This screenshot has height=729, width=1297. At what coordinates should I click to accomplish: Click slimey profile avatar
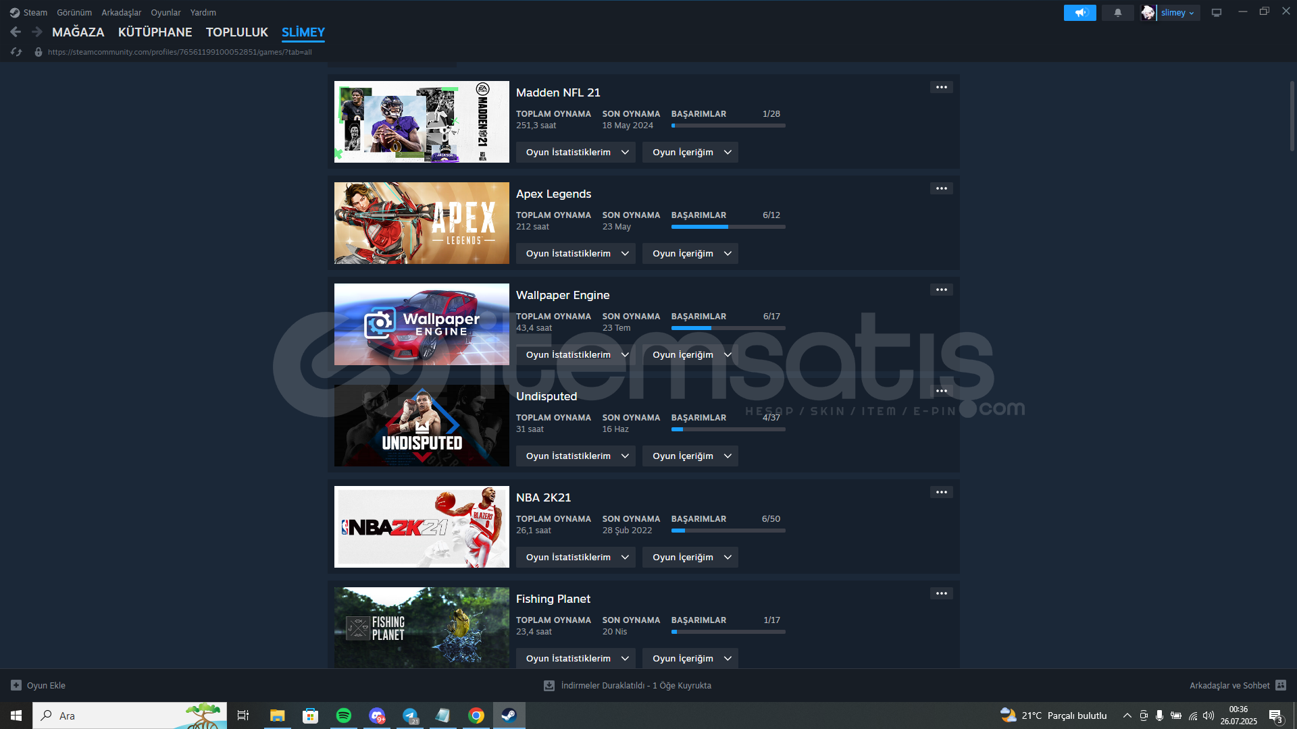click(x=1148, y=13)
